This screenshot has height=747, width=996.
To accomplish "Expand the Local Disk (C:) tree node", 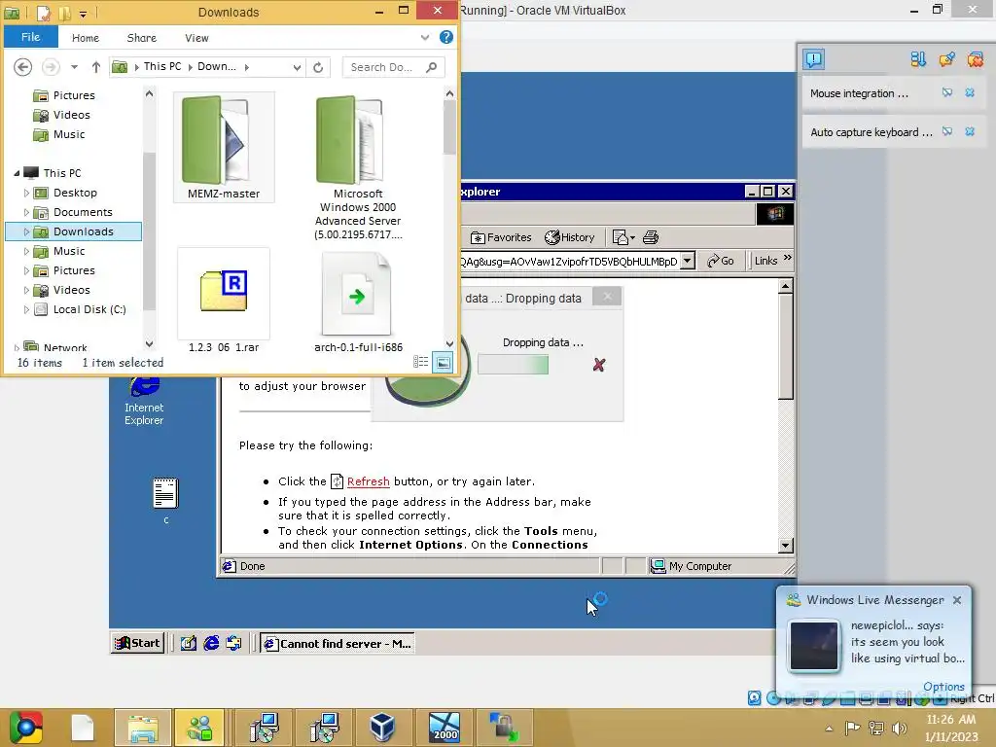I will click(x=26, y=309).
